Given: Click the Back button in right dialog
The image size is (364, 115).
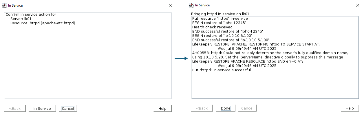Looking at the screenshot, I should pos(202,108).
